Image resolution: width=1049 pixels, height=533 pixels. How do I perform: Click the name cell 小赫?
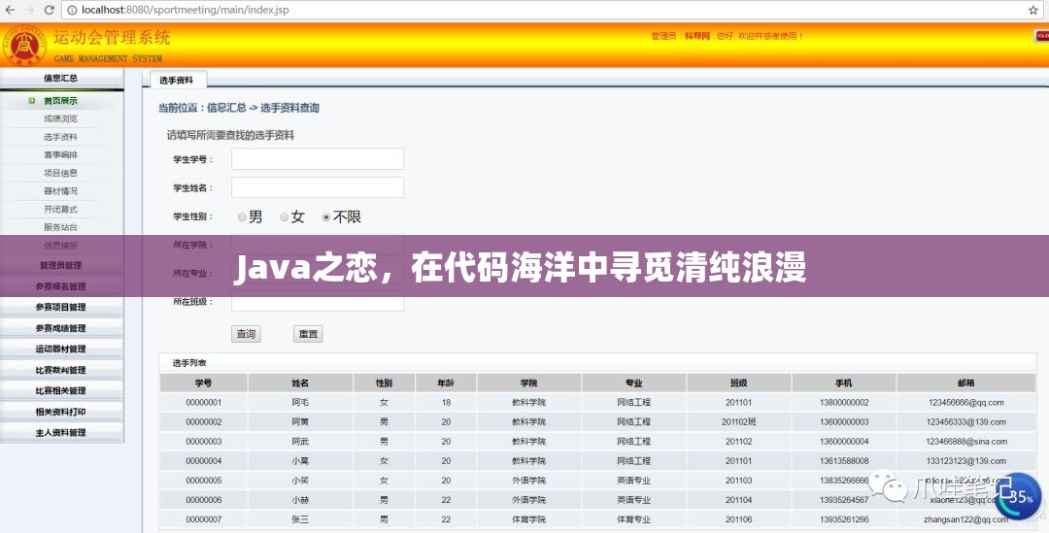(x=300, y=500)
